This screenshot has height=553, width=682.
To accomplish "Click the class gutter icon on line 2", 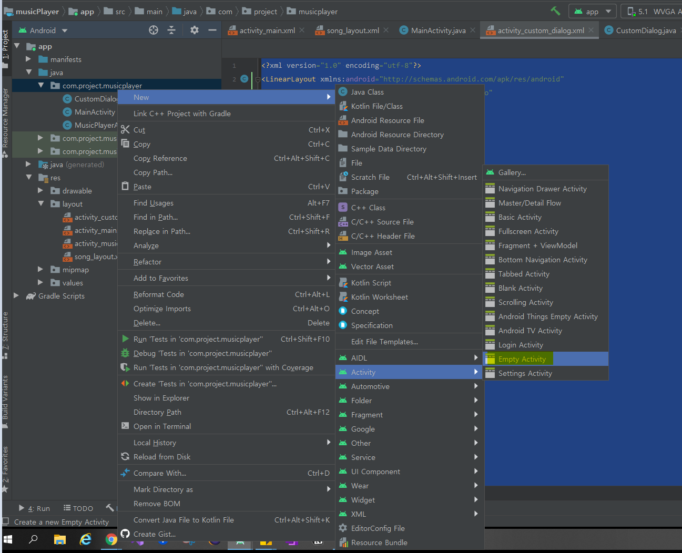I will point(244,79).
